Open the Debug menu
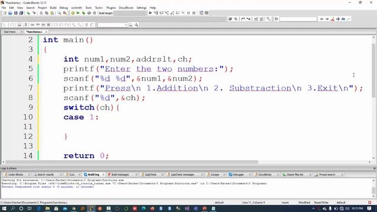The height and width of the screenshot is (212, 377). [64, 8]
